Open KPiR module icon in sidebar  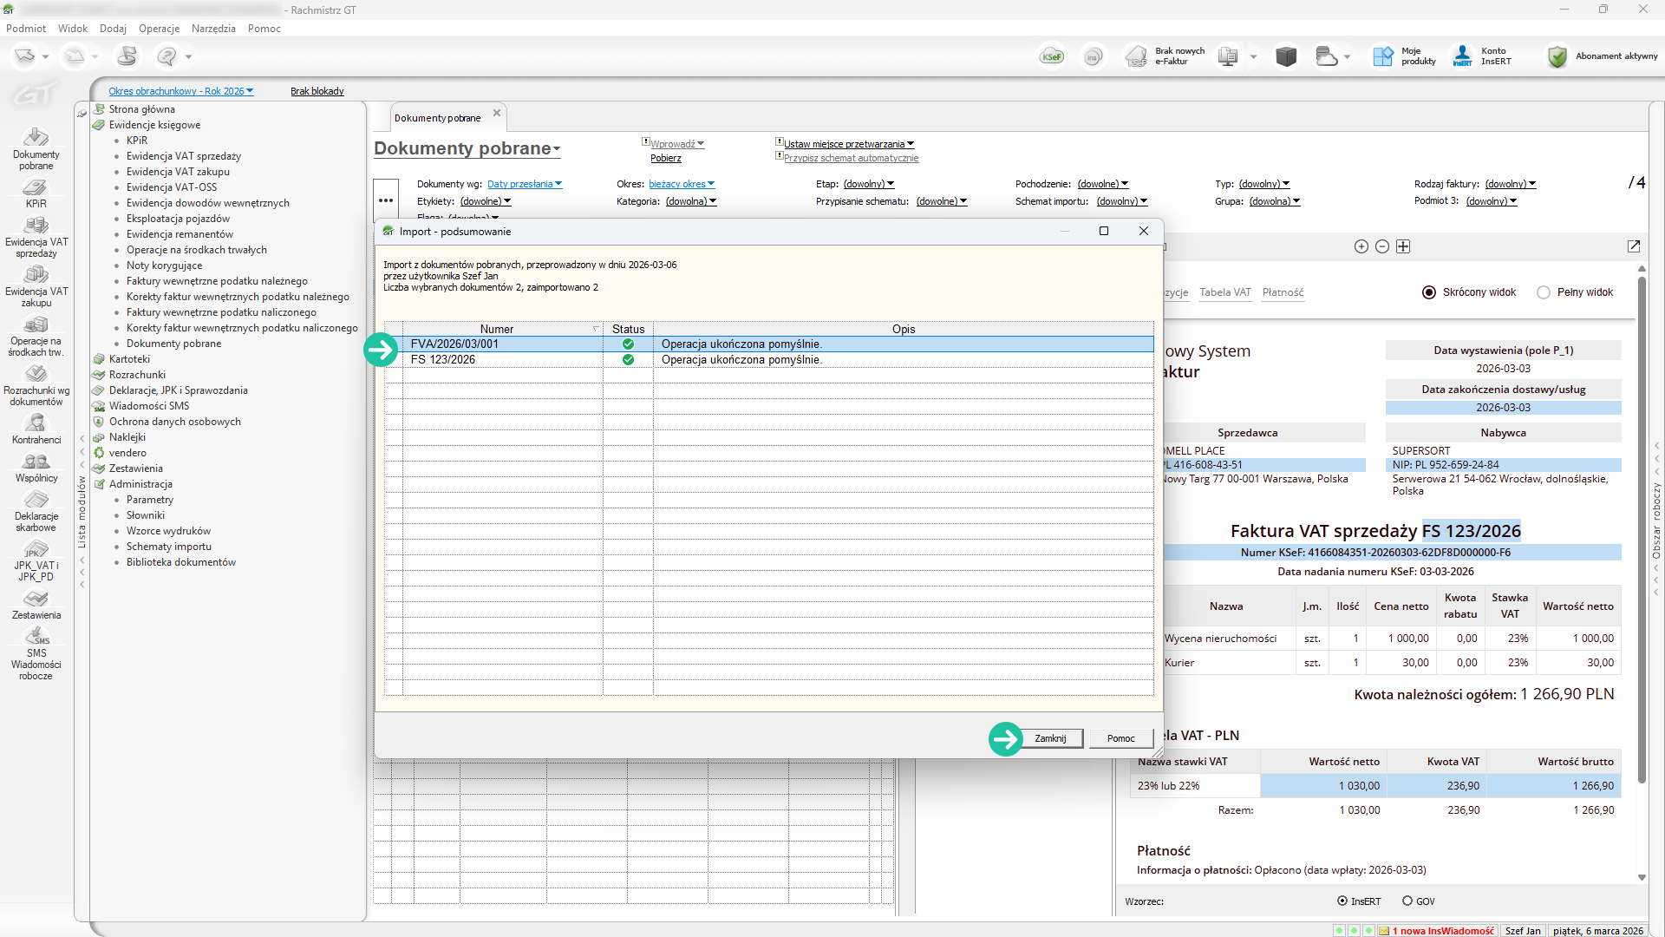pos(36,187)
